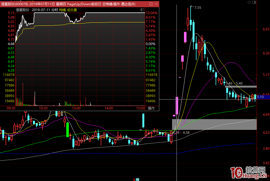The height and width of the screenshot is (181, 270).
Task: Toggle the 均线 average line label
Action: [x=62, y=10]
